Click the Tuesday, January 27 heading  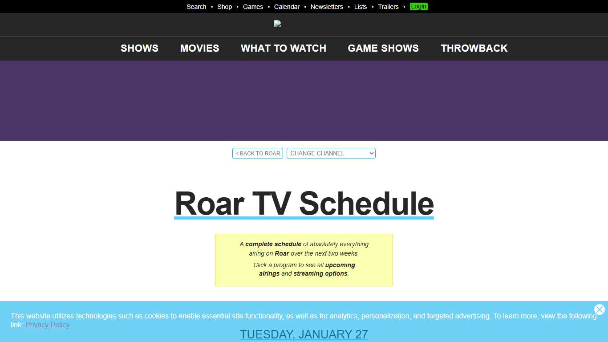coord(304,334)
